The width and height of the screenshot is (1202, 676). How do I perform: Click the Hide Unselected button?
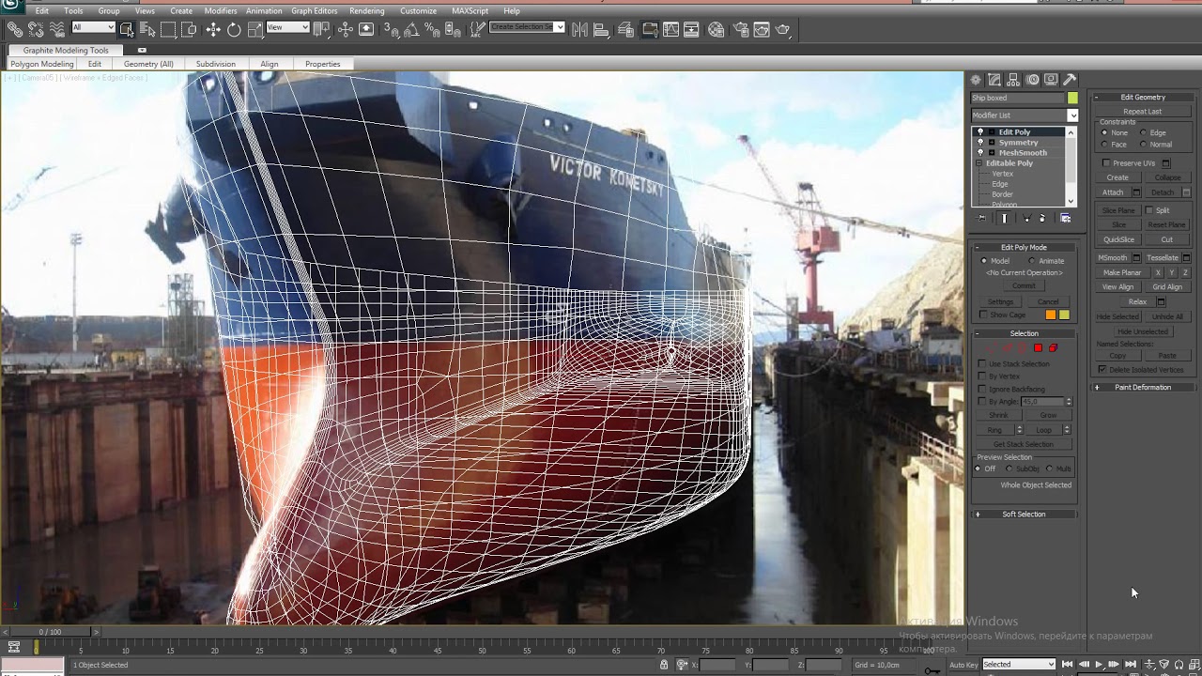click(1143, 331)
